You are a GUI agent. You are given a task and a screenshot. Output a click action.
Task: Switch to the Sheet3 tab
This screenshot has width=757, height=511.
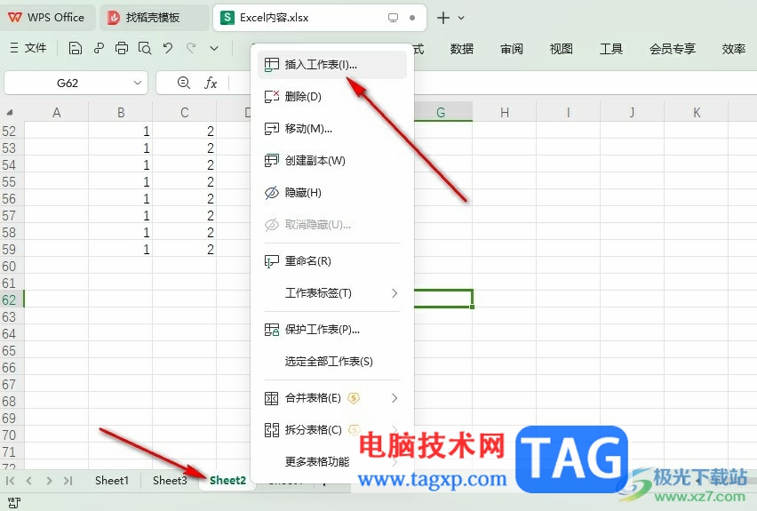tap(170, 481)
